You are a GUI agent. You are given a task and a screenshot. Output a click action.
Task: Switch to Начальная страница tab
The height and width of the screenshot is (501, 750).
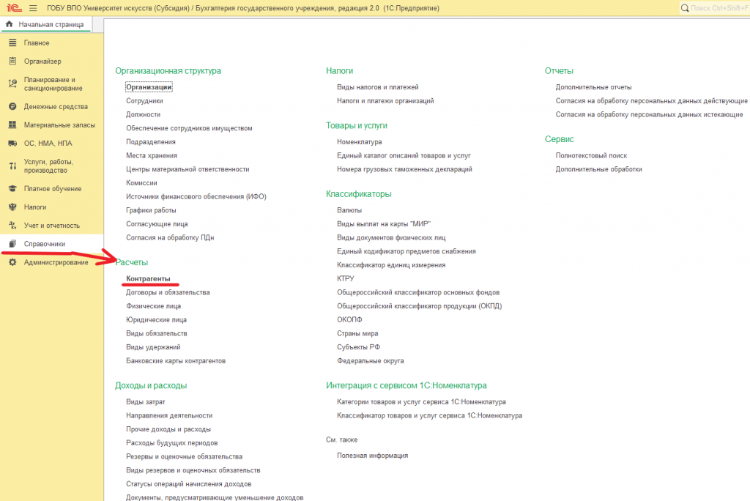click(46, 24)
